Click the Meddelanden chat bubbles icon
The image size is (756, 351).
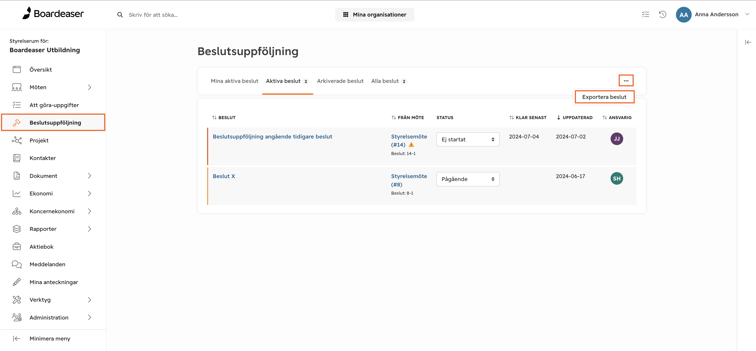pyautogui.click(x=17, y=264)
